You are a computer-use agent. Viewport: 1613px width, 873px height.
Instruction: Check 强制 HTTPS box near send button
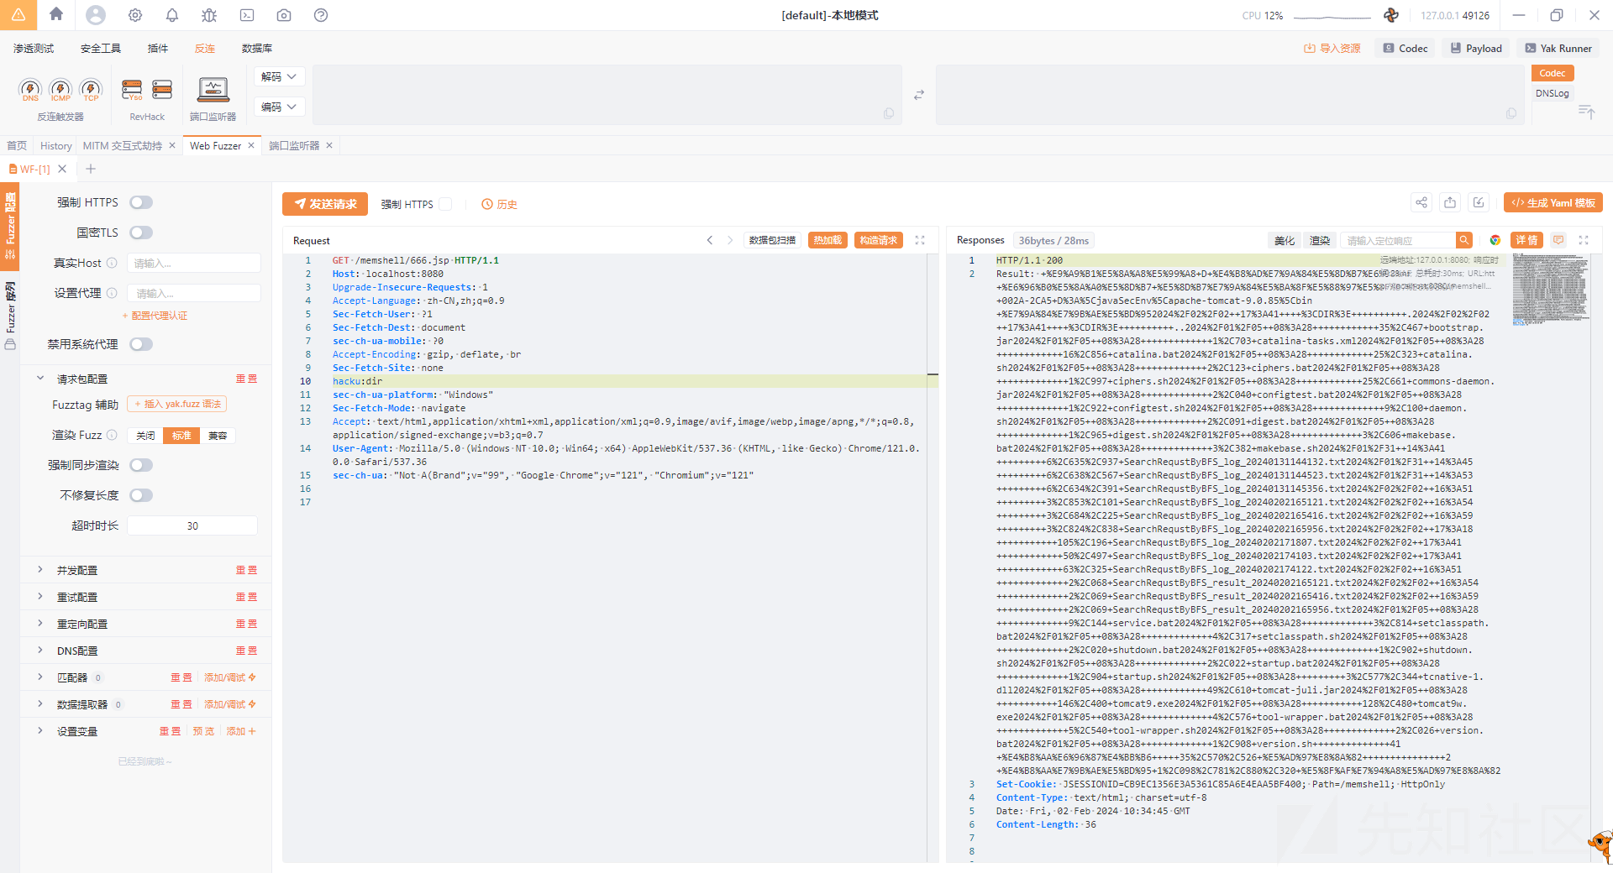pos(446,204)
